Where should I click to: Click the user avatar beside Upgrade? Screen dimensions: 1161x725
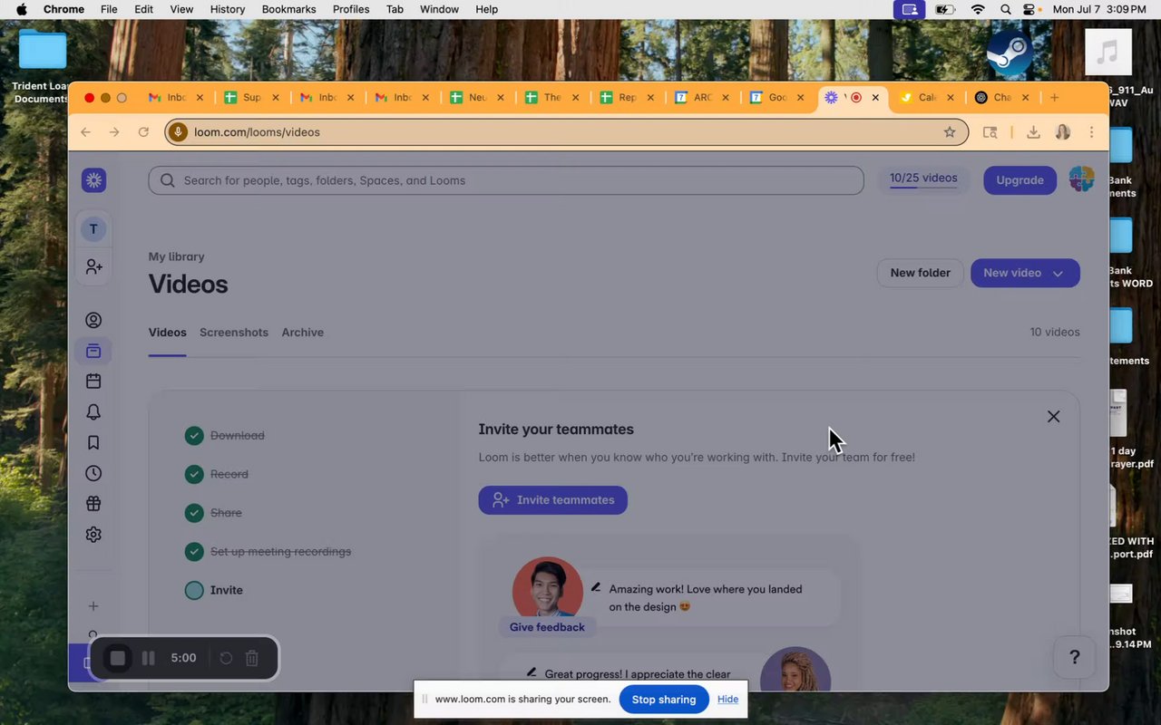coord(1081,179)
